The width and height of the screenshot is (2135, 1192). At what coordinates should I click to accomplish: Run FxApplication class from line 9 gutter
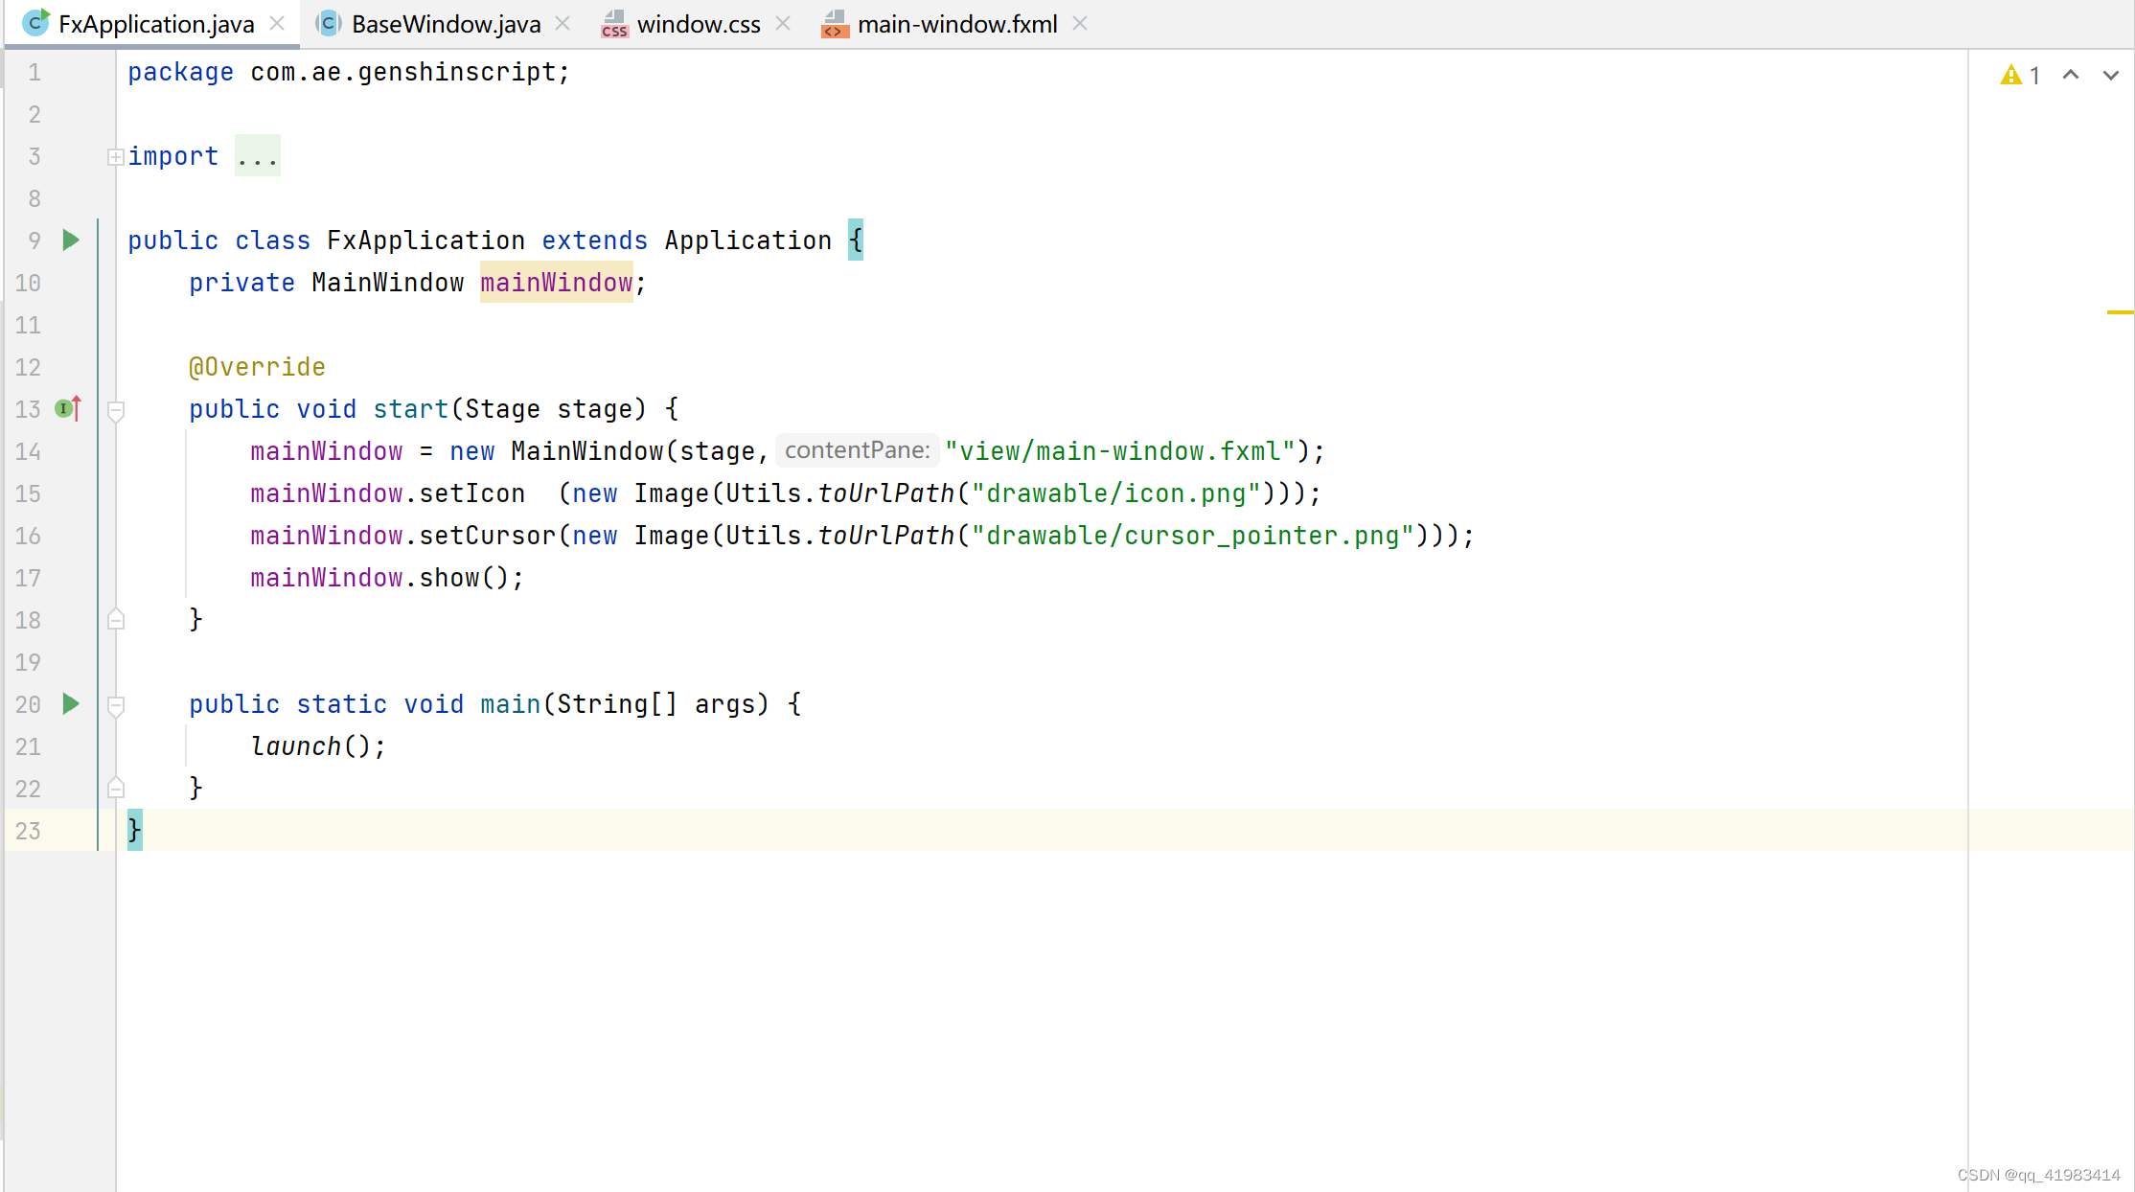click(x=70, y=240)
